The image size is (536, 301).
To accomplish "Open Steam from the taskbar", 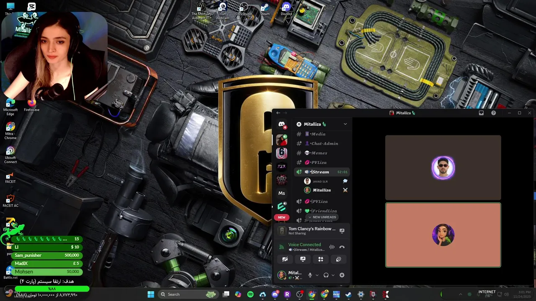I will tap(348, 294).
